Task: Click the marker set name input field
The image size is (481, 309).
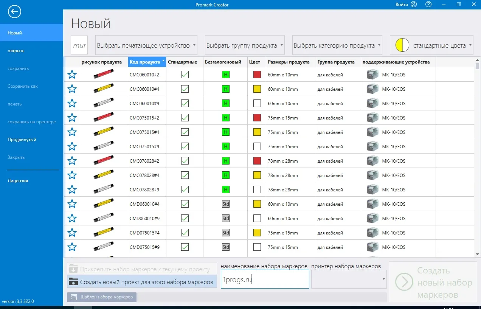Action: click(x=265, y=279)
